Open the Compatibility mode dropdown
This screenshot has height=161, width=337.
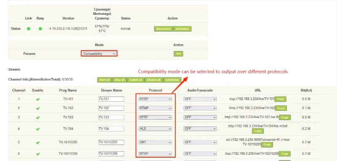(99, 54)
